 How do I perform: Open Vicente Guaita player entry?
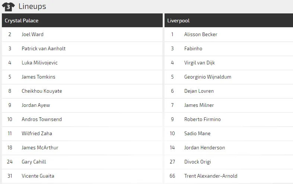(x=38, y=176)
